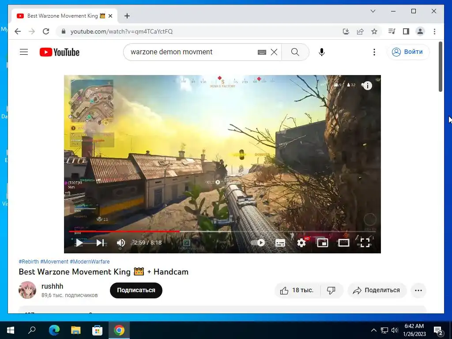
Task: Open the rushhh channel name link
Action: [x=52, y=286]
